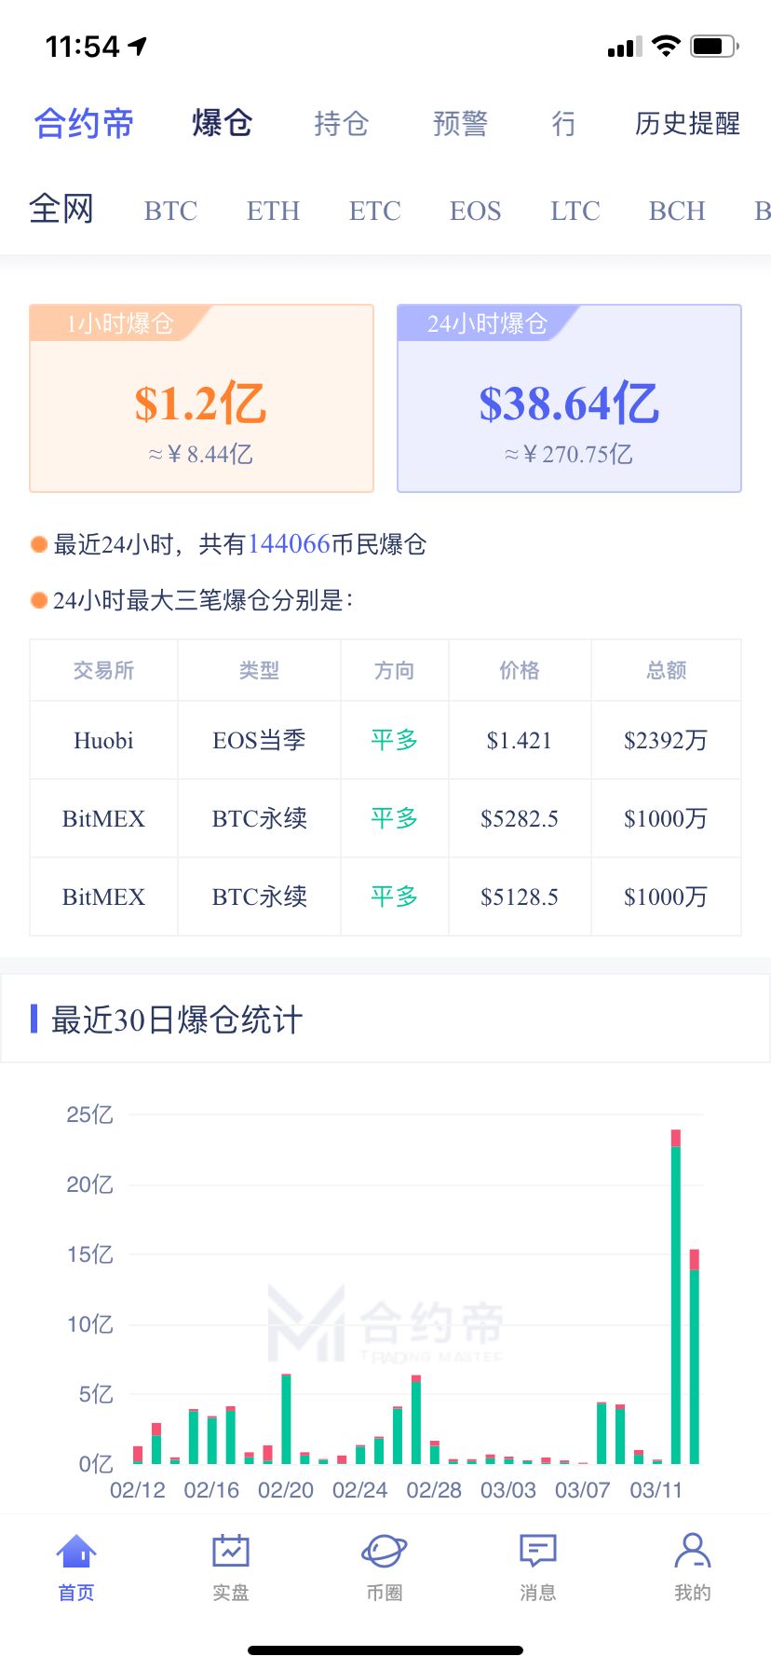The image size is (771, 1670).
Task: Tap the battery icon in status bar
Action: [x=713, y=46]
